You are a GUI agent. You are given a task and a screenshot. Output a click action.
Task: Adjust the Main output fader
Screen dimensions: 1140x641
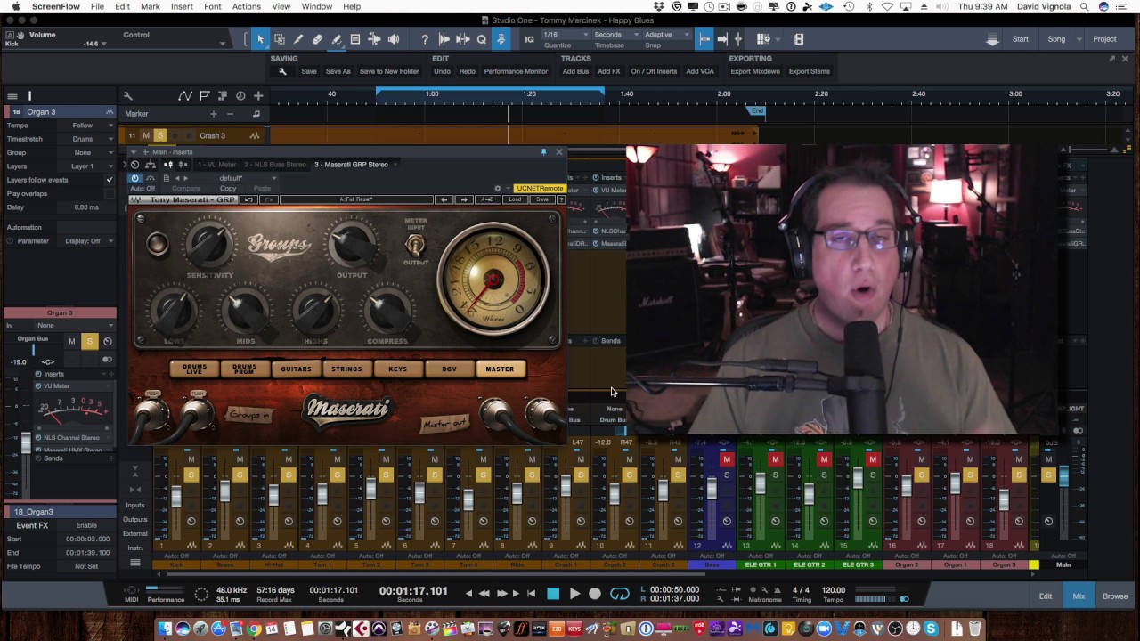click(1063, 477)
